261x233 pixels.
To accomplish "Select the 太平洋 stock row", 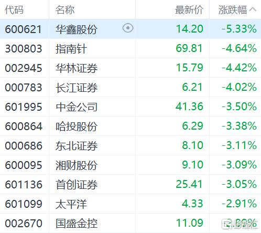I will coord(130,204).
